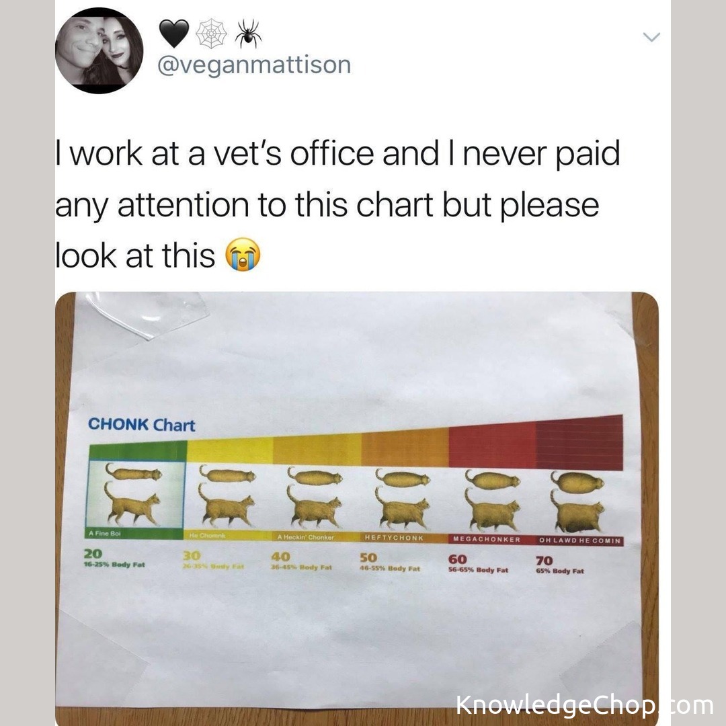Click the black spider emoji
Image resolution: width=726 pixels, height=726 pixels.
tap(248, 34)
